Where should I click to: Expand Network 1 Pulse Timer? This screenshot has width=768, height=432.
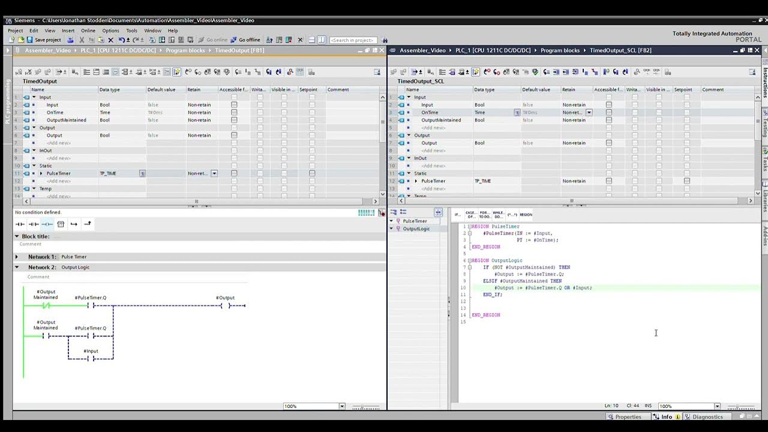(x=17, y=257)
